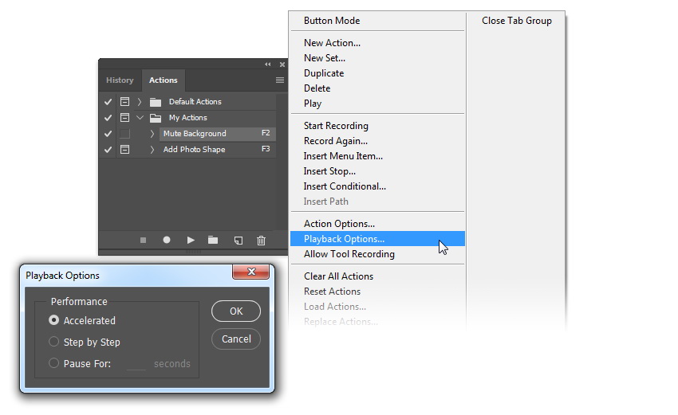Create new set with folder icon
Screen dimensions: 678x415
[x=213, y=240]
